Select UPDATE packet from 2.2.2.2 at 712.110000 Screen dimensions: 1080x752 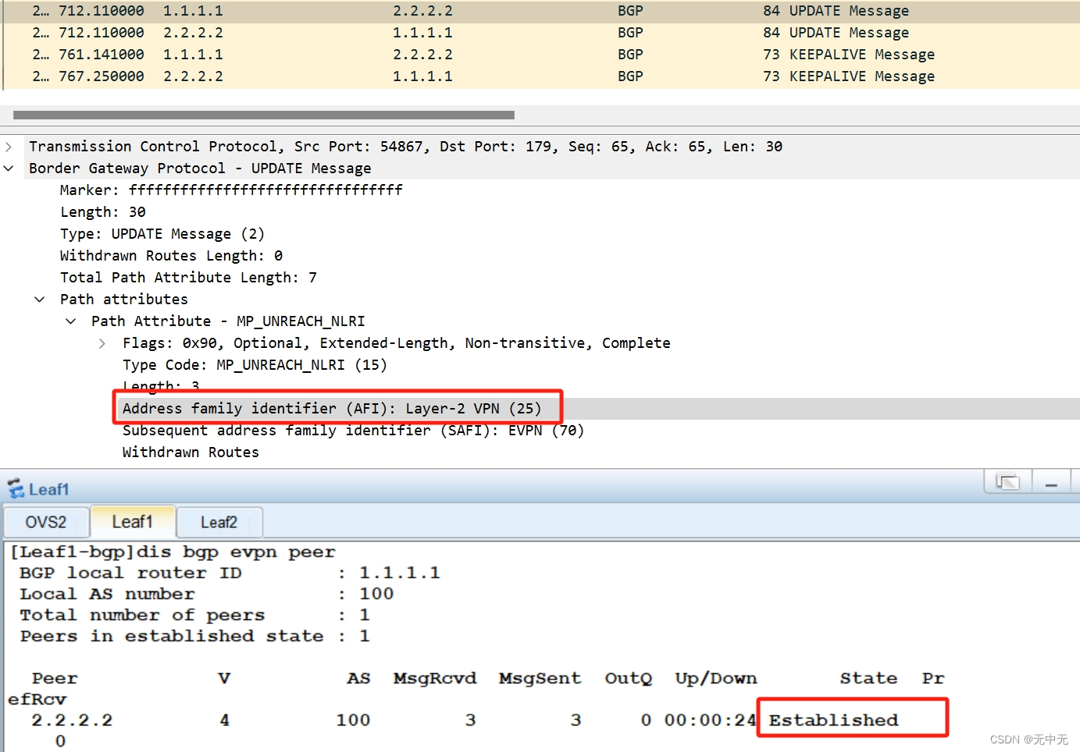540,33
